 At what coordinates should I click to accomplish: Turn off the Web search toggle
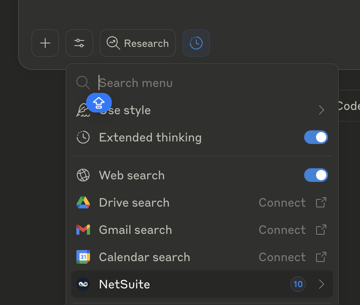pos(316,175)
